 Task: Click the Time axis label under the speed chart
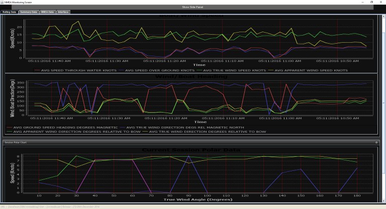(x=199, y=65)
